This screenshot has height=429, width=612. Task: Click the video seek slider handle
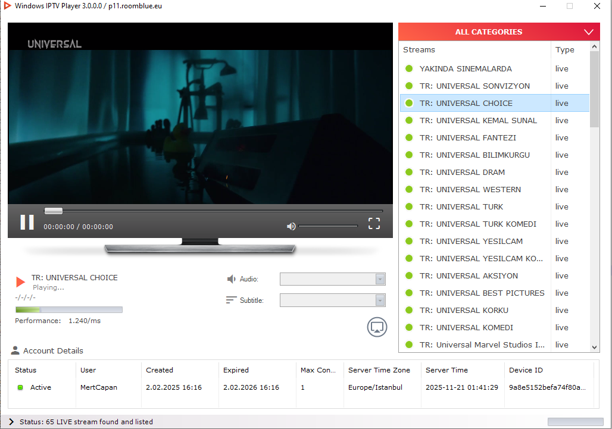[54, 211]
